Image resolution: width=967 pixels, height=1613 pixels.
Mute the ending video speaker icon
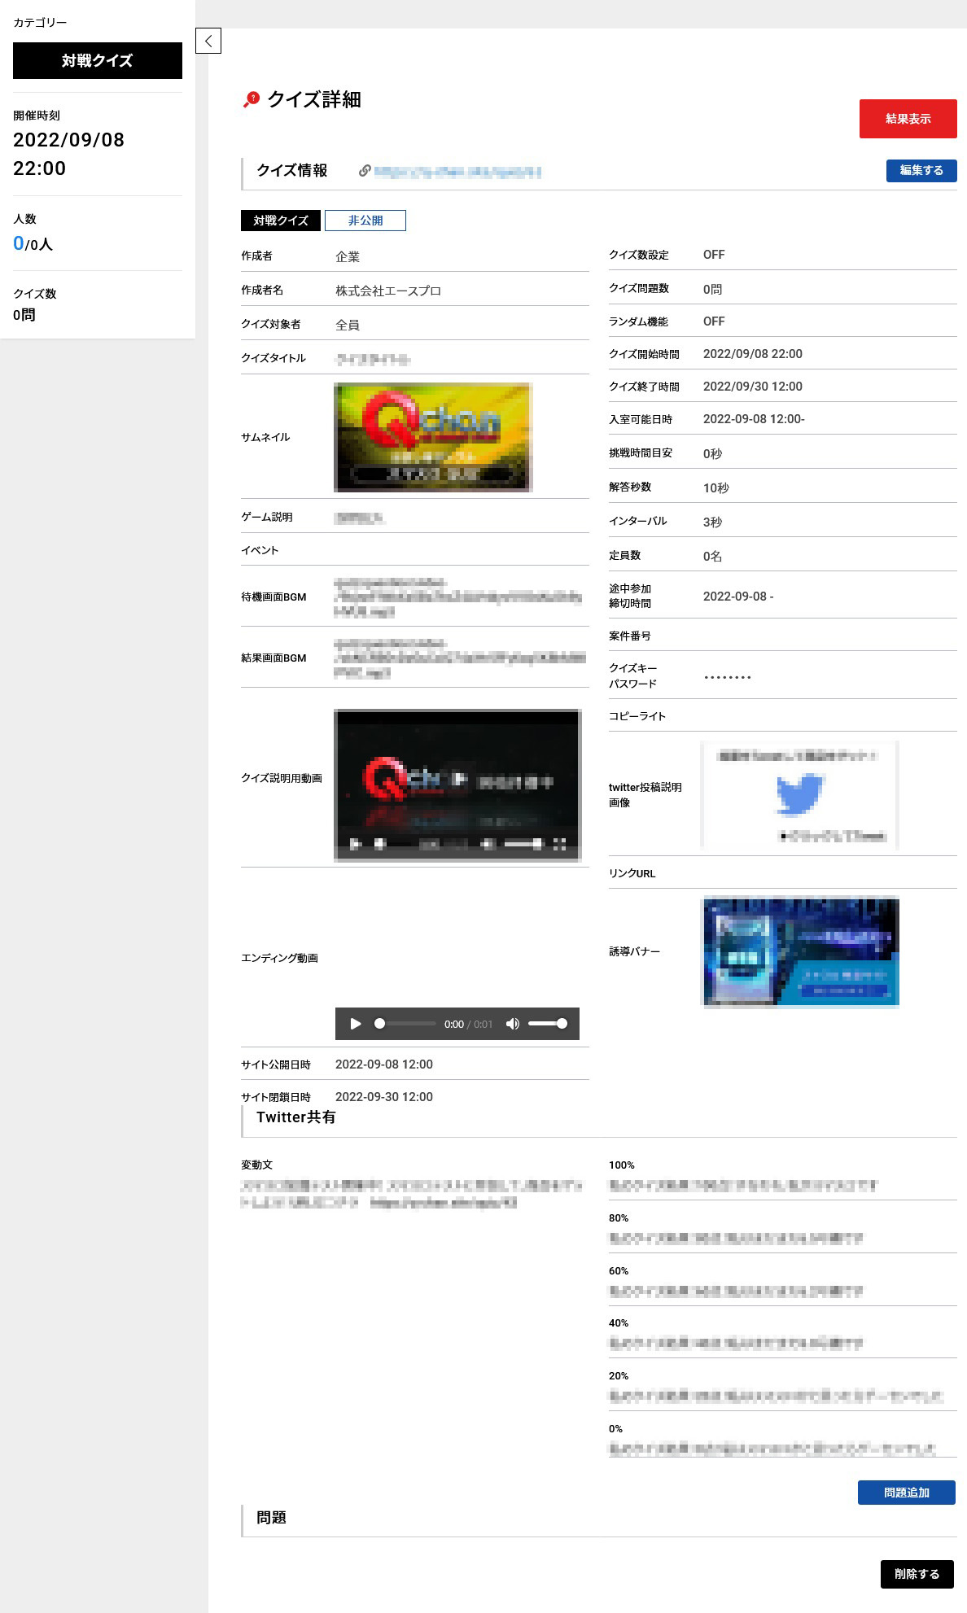click(512, 1024)
